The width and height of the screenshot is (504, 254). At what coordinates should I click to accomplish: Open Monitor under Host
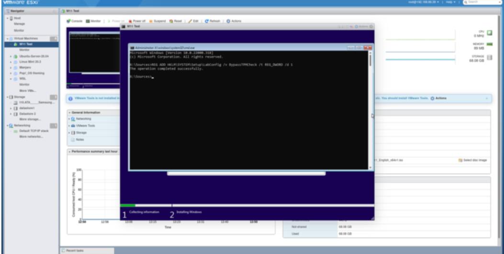coord(19,31)
